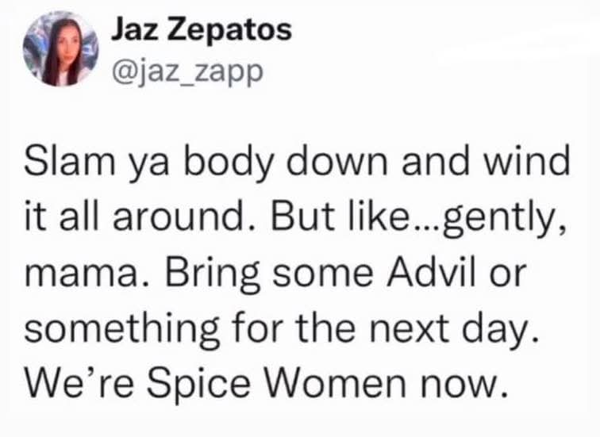This screenshot has width=600, height=437.
Task: Click the word "now." ending the tweet
Action: (465, 387)
